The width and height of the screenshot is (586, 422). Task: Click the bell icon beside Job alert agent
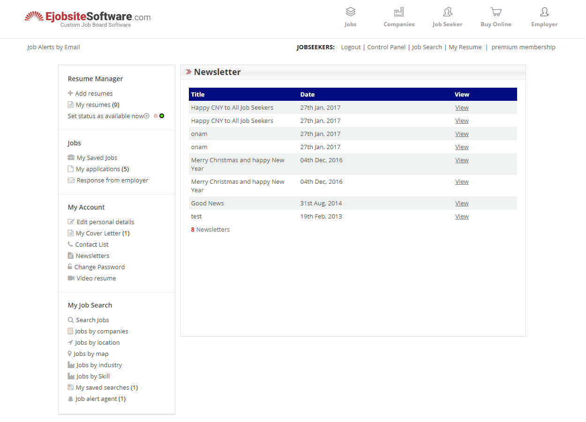70,399
